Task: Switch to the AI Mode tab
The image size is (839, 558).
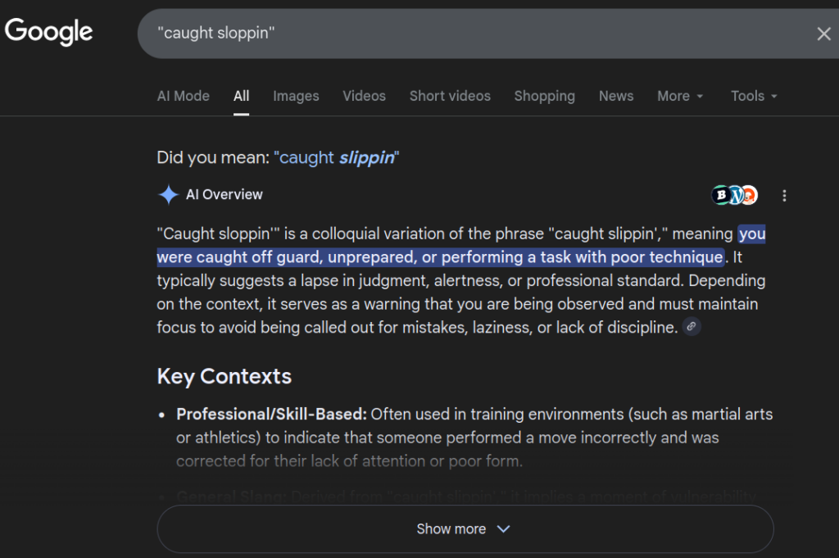Action: click(183, 96)
